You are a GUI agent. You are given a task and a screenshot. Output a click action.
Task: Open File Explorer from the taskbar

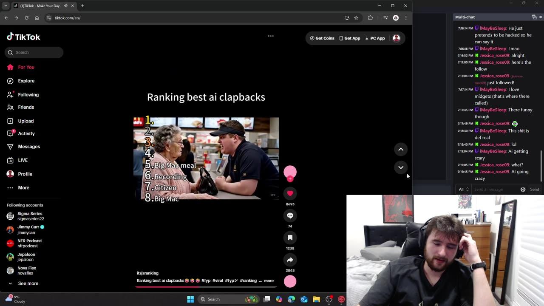pyautogui.click(x=316, y=299)
